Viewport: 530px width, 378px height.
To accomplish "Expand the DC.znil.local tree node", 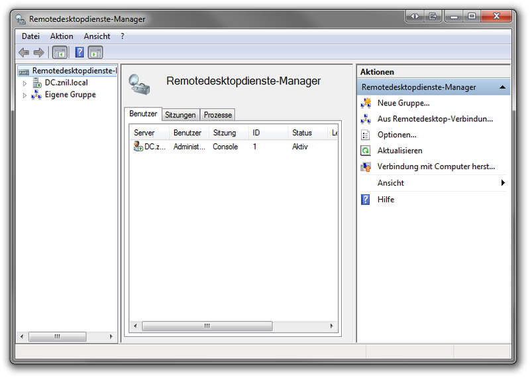I will pyautogui.click(x=25, y=83).
